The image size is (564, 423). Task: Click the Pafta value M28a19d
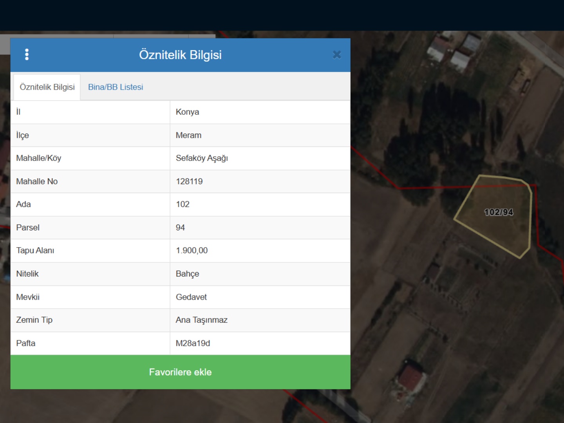pos(193,343)
